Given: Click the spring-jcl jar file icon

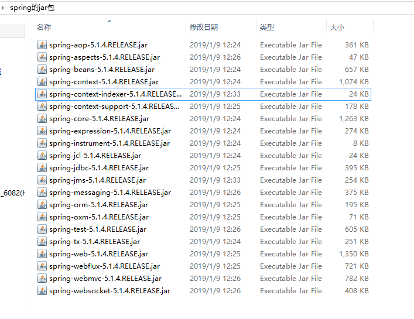Looking at the screenshot, I should 42,156.
